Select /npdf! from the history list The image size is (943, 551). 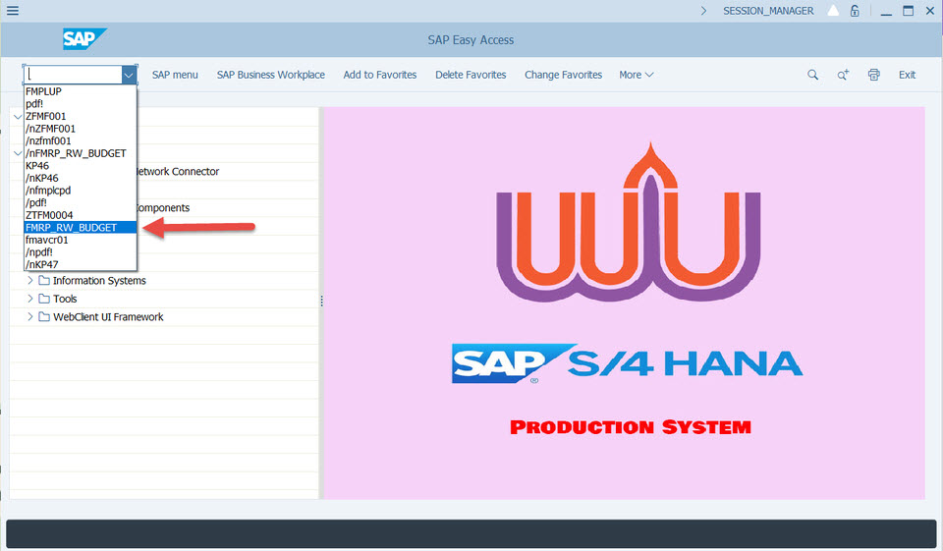pyautogui.click(x=81, y=252)
